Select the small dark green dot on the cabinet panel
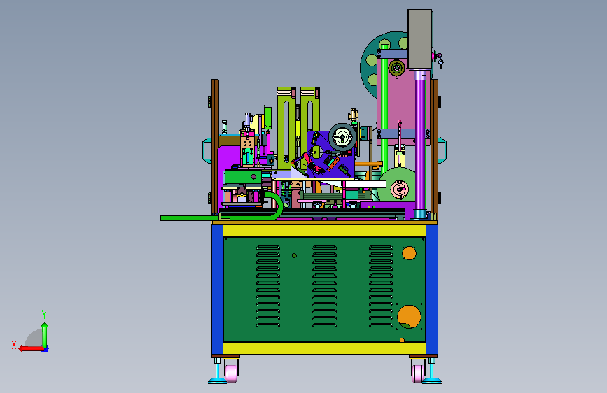 pos(294,256)
